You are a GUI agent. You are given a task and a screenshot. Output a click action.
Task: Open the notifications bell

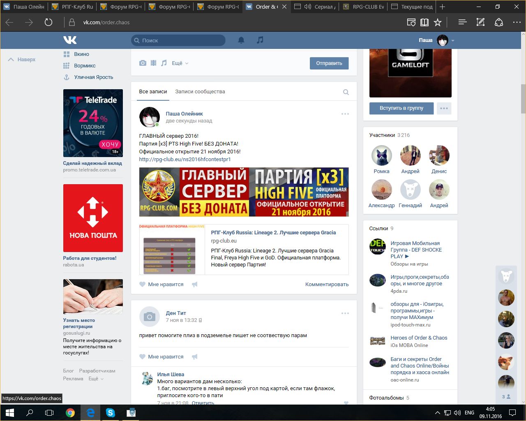pyautogui.click(x=241, y=40)
